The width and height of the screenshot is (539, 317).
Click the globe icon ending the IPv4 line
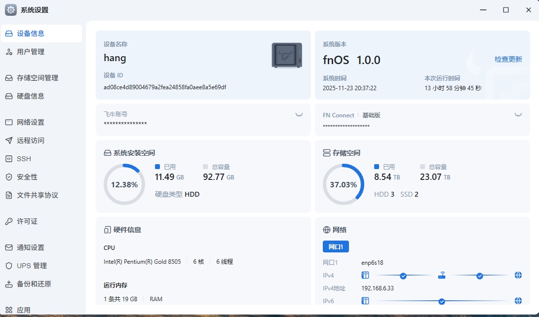(x=518, y=275)
